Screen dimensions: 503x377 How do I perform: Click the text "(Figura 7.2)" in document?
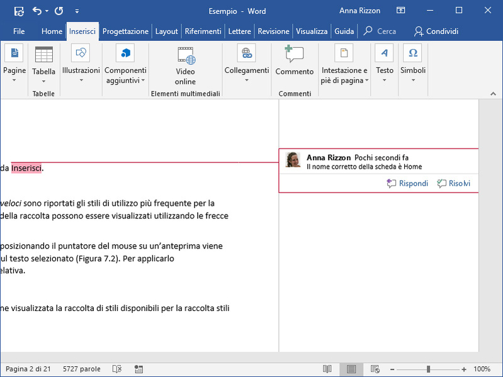[98, 259]
